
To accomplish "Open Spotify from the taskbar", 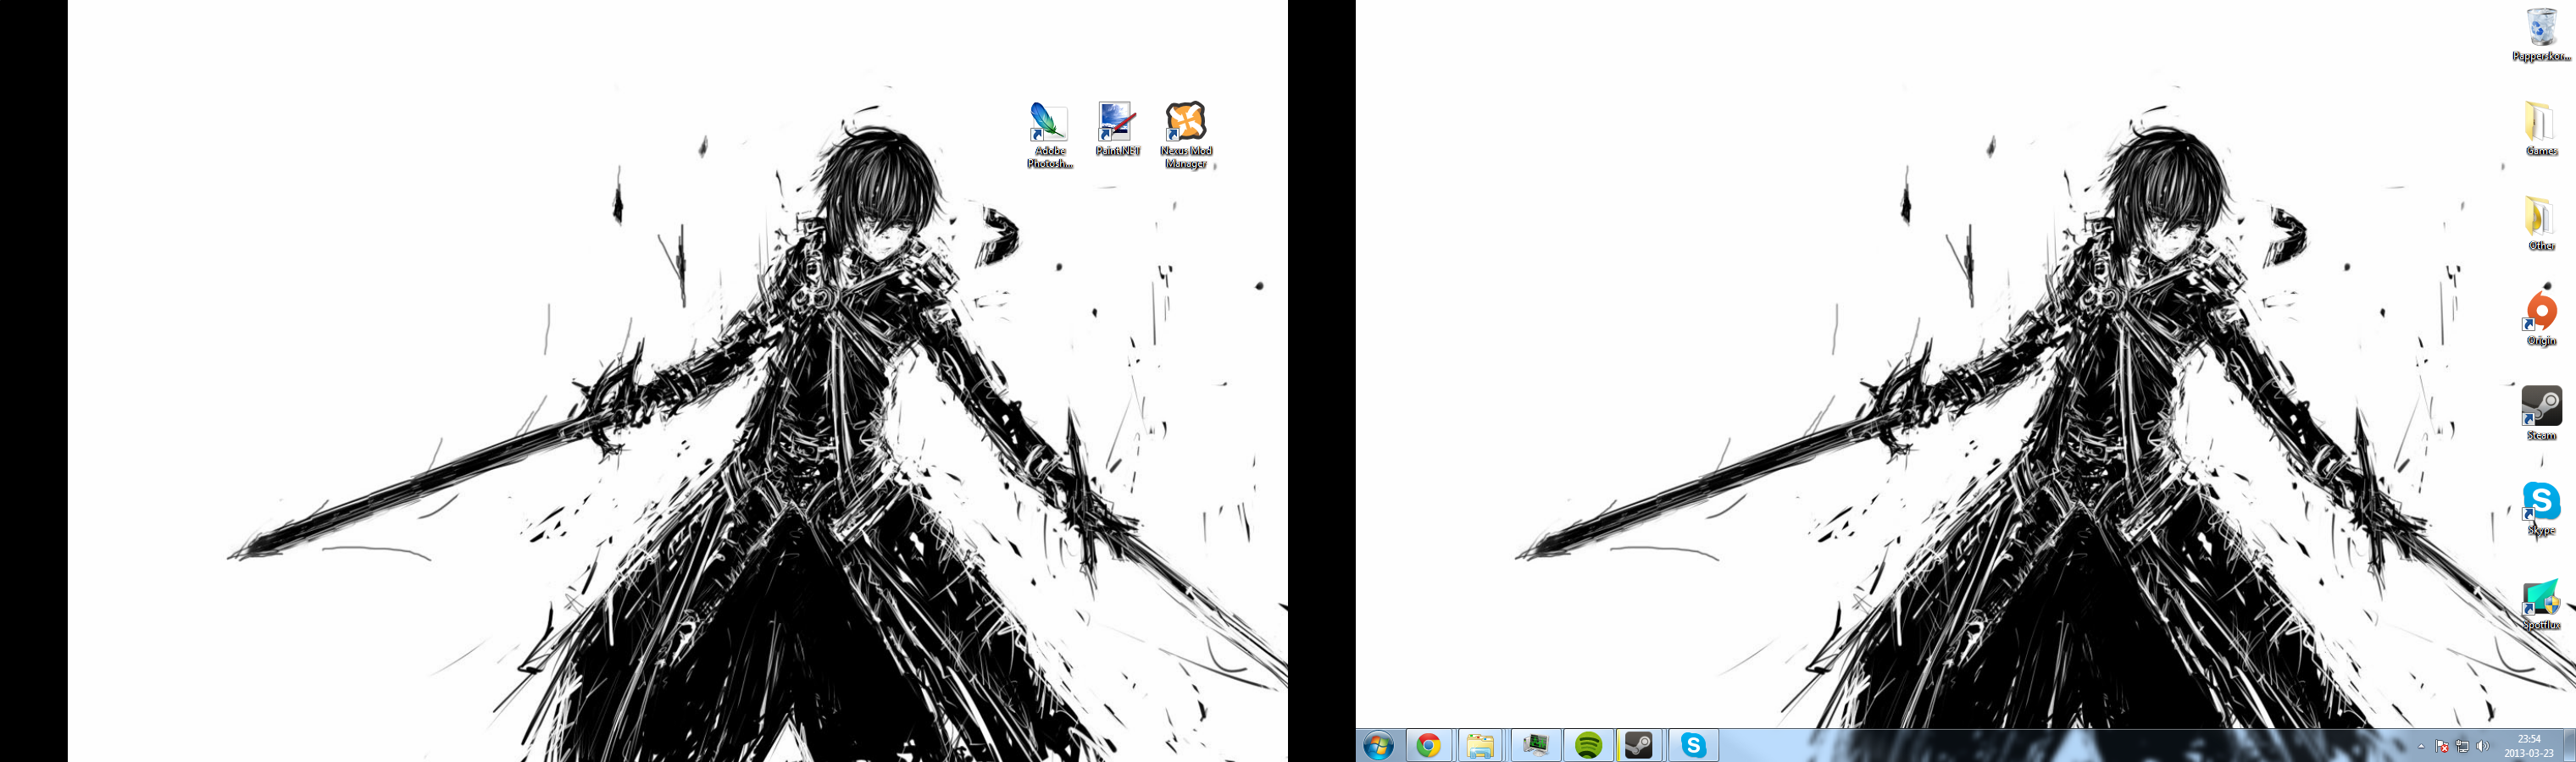I will (x=1588, y=745).
